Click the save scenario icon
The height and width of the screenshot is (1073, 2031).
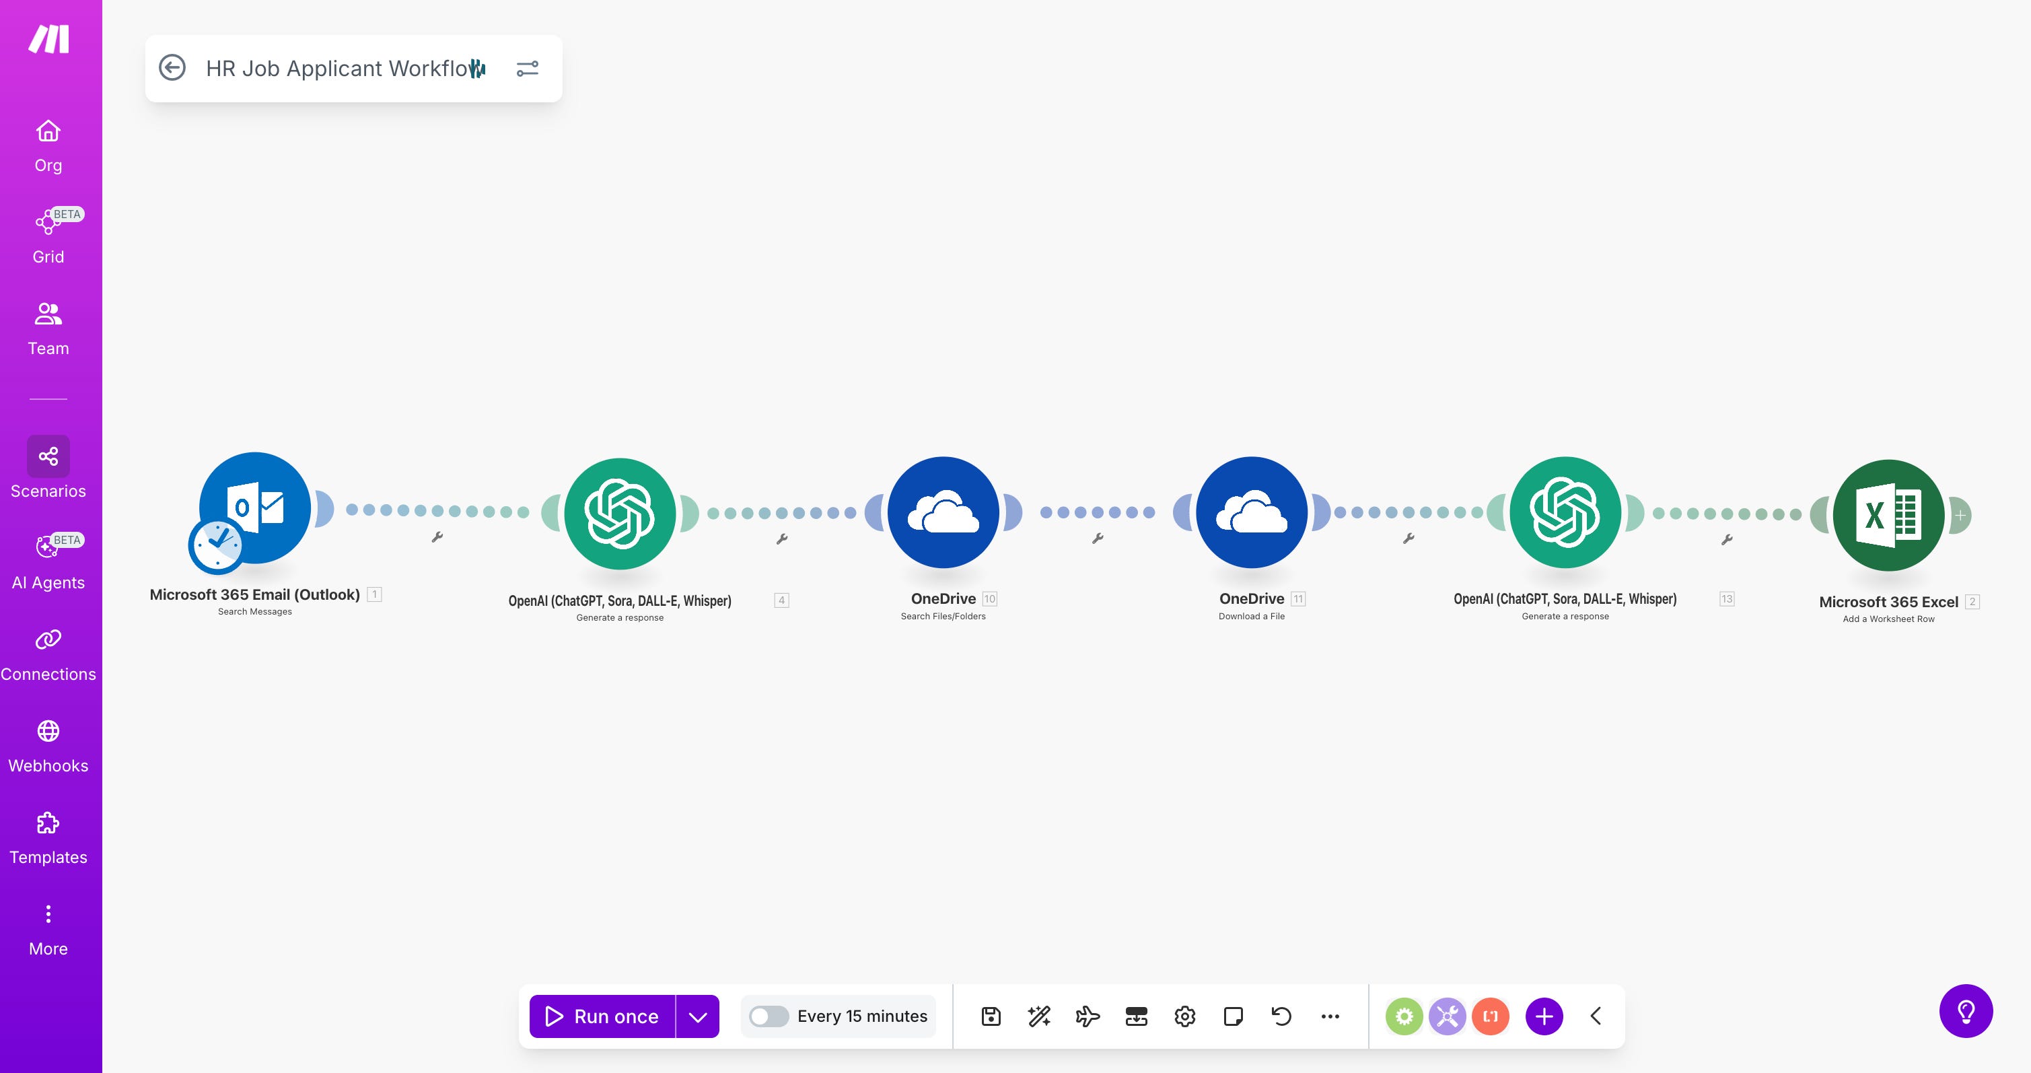991,1016
